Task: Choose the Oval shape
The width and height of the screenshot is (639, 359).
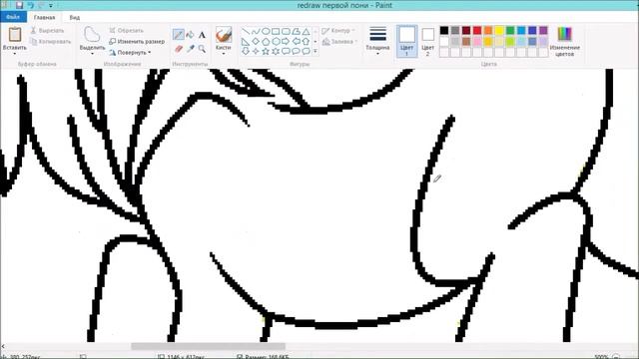Action: click(266, 31)
